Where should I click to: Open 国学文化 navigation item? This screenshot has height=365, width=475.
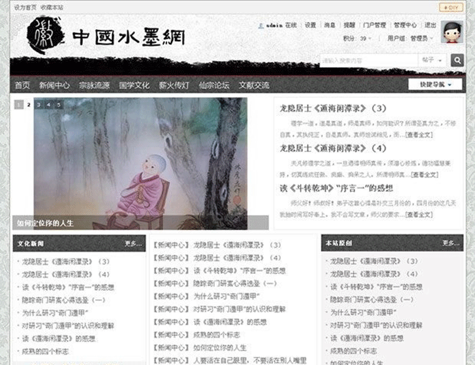(134, 85)
